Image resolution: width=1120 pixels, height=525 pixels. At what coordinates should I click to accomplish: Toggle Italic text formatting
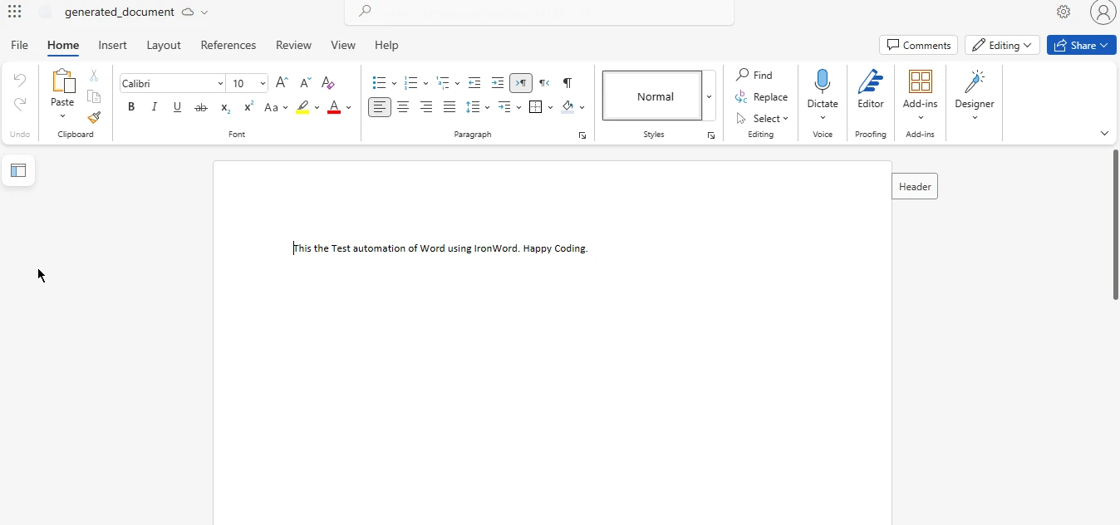click(154, 107)
